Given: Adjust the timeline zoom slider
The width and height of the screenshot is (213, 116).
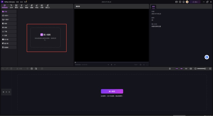Looking at the screenshot, I should click(205, 69).
